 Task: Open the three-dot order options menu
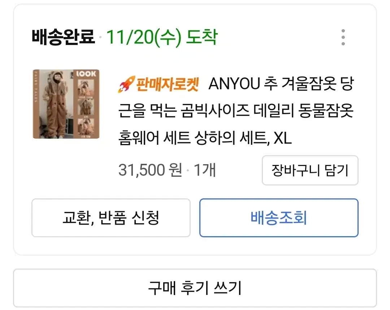(x=343, y=37)
